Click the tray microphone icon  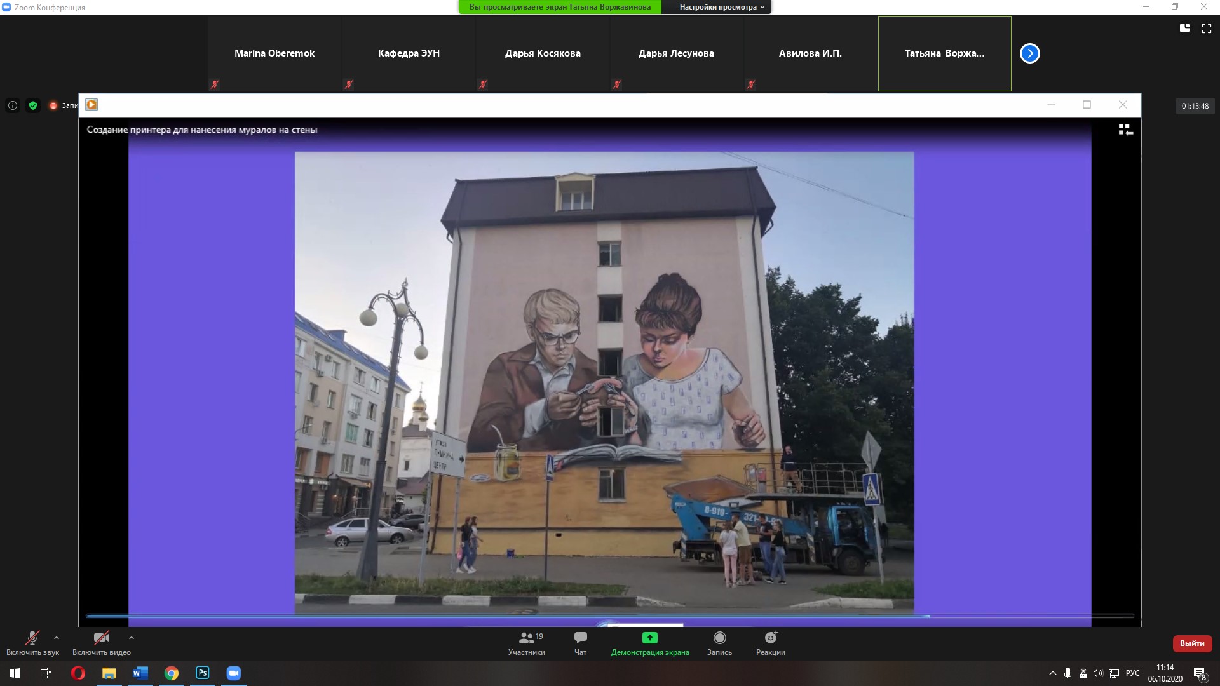(x=1068, y=673)
